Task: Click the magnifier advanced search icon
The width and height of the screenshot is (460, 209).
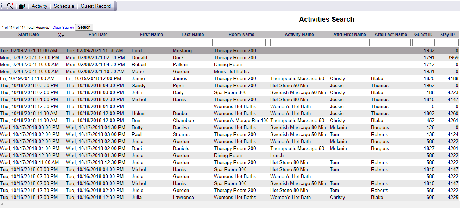Action: click(x=10, y=6)
